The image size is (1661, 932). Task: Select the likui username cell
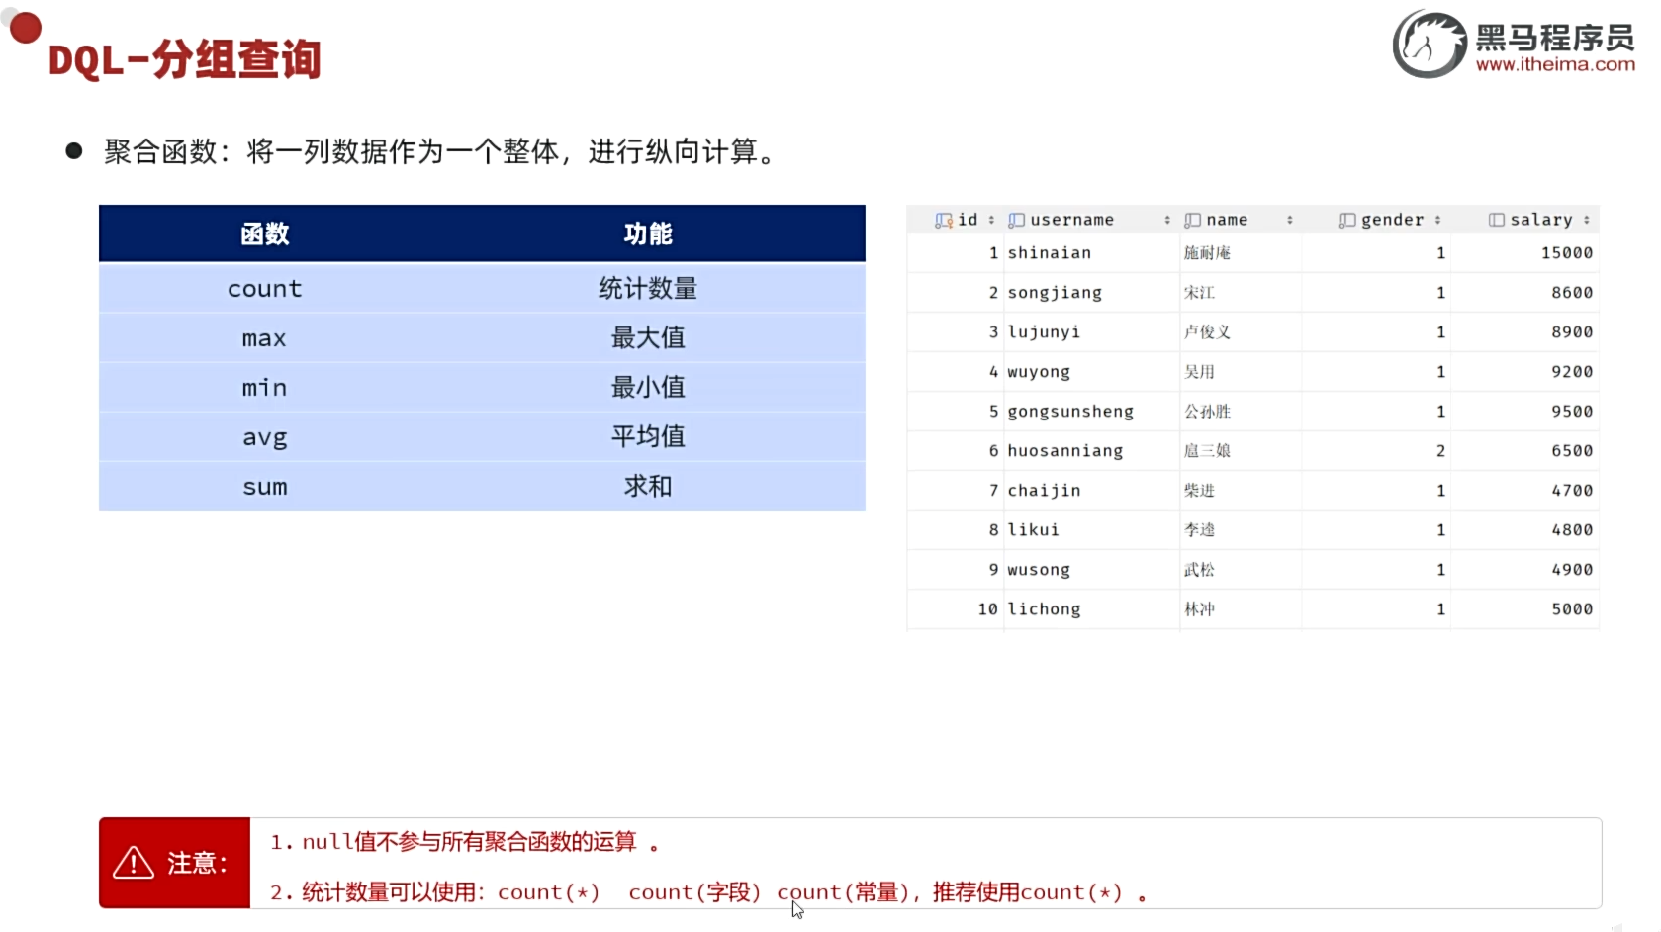1090,530
